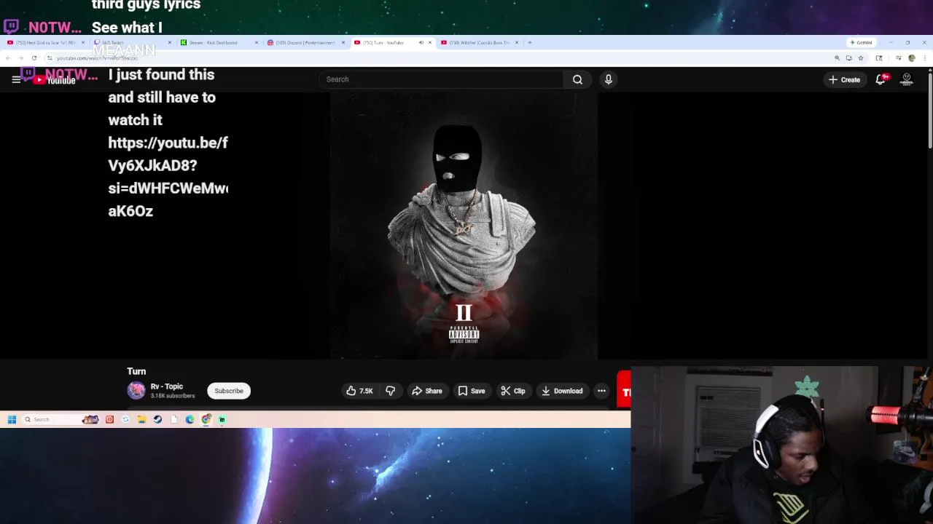Go back in the browser
This screenshot has height=524, width=933.
pos(9,58)
